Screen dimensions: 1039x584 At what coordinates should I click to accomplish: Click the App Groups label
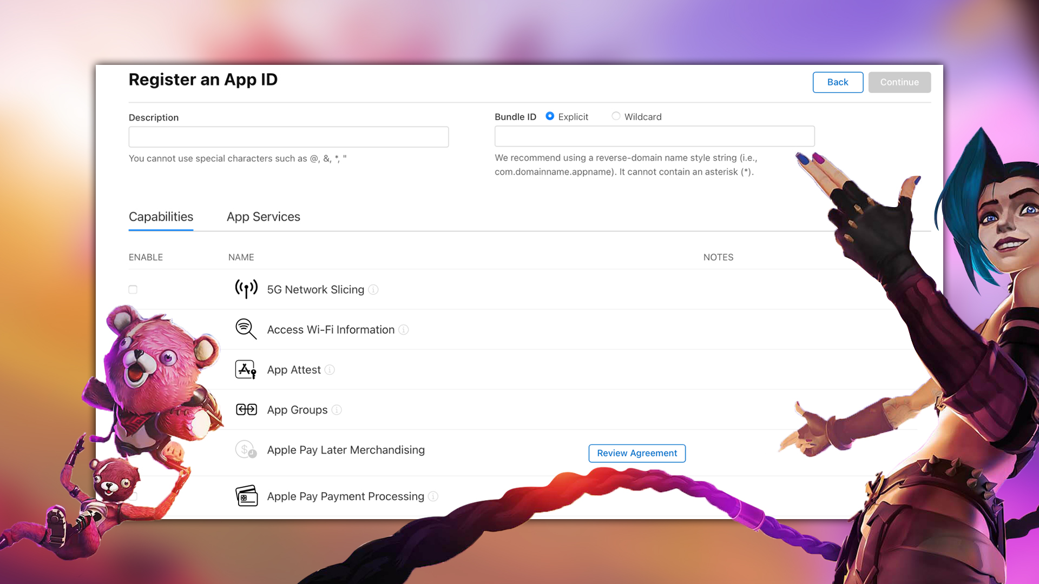coord(297,410)
